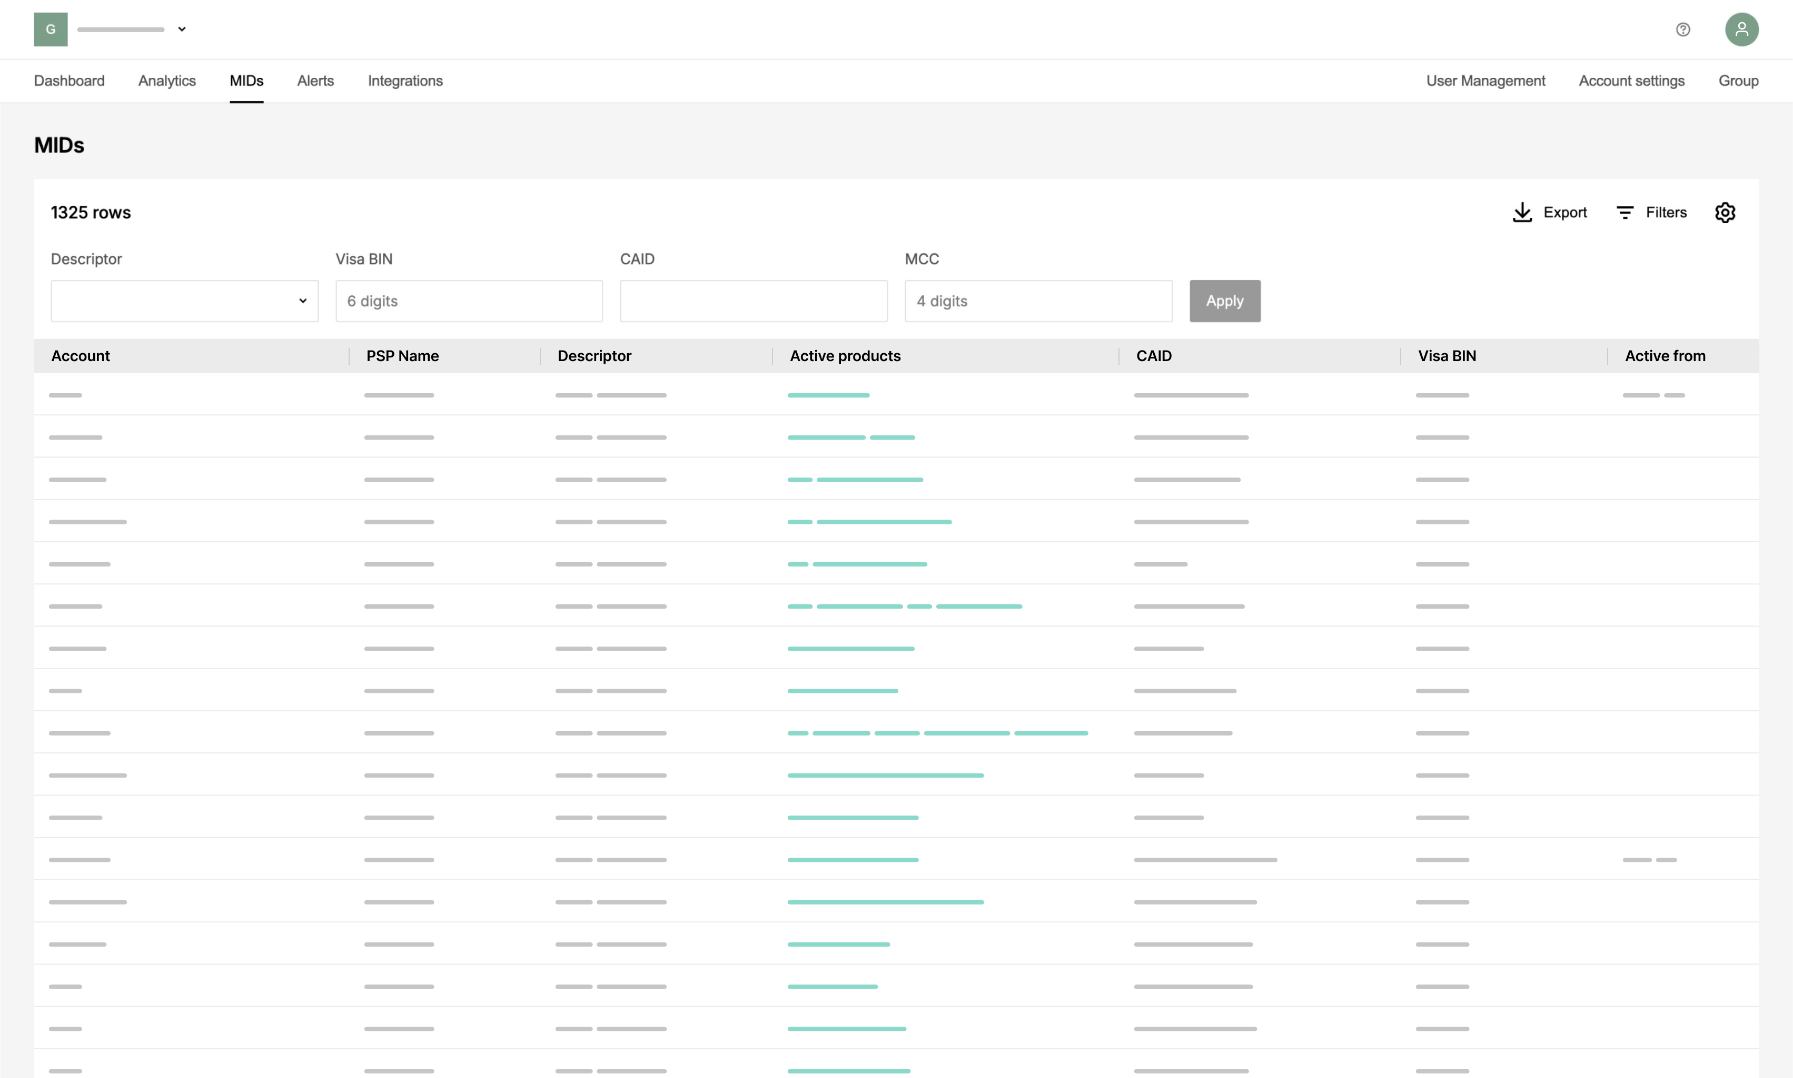Open User Management
This screenshot has height=1078, width=1793.
point(1485,81)
